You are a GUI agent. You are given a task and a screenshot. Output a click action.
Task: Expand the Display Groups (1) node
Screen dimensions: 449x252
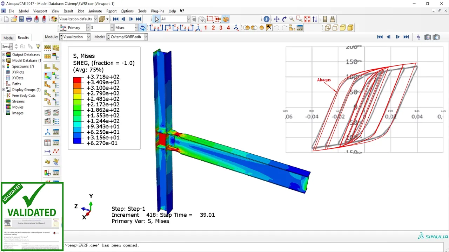coord(4,90)
